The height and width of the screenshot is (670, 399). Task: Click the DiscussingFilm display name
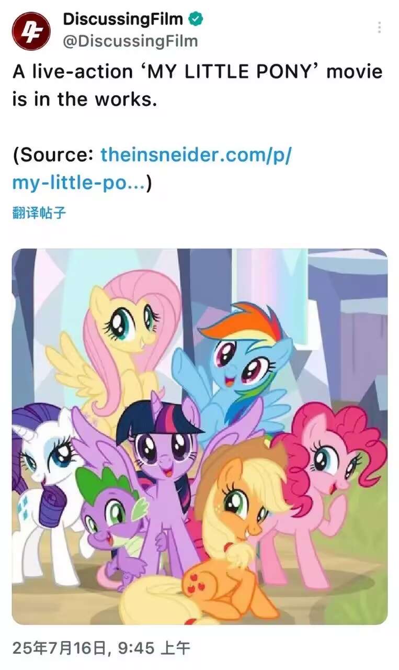(123, 19)
